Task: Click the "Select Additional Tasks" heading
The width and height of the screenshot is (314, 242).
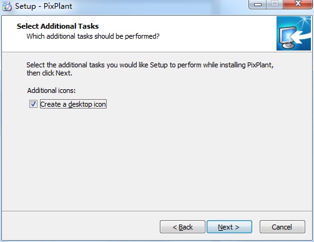Action: (57, 26)
